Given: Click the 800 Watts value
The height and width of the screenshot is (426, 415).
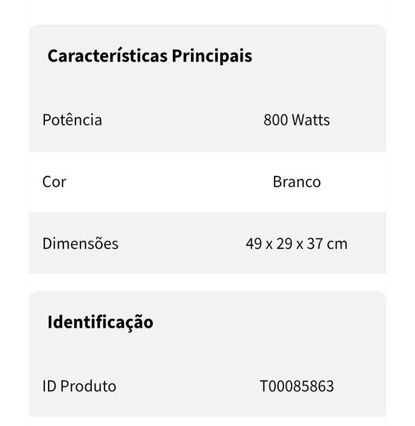Looking at the screenshot, I should 296,120.
